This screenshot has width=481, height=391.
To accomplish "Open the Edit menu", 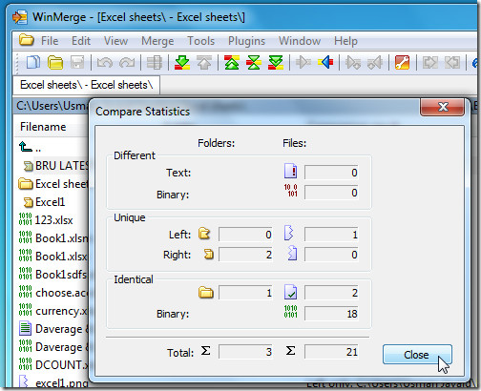I will point(81,41).
